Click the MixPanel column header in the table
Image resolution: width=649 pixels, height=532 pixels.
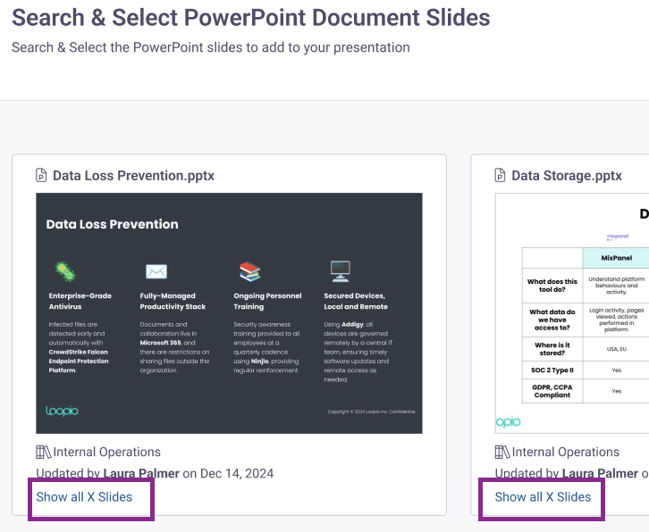tap(616, 258)
